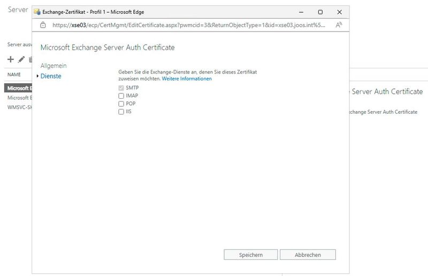The height and width of the screenshot is (276, 428).
Task: Click the Exchange certificate window title icon
Action: click(37, 12)
